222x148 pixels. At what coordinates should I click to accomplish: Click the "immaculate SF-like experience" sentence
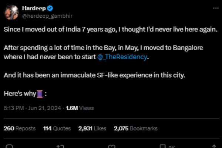point(94,75)
